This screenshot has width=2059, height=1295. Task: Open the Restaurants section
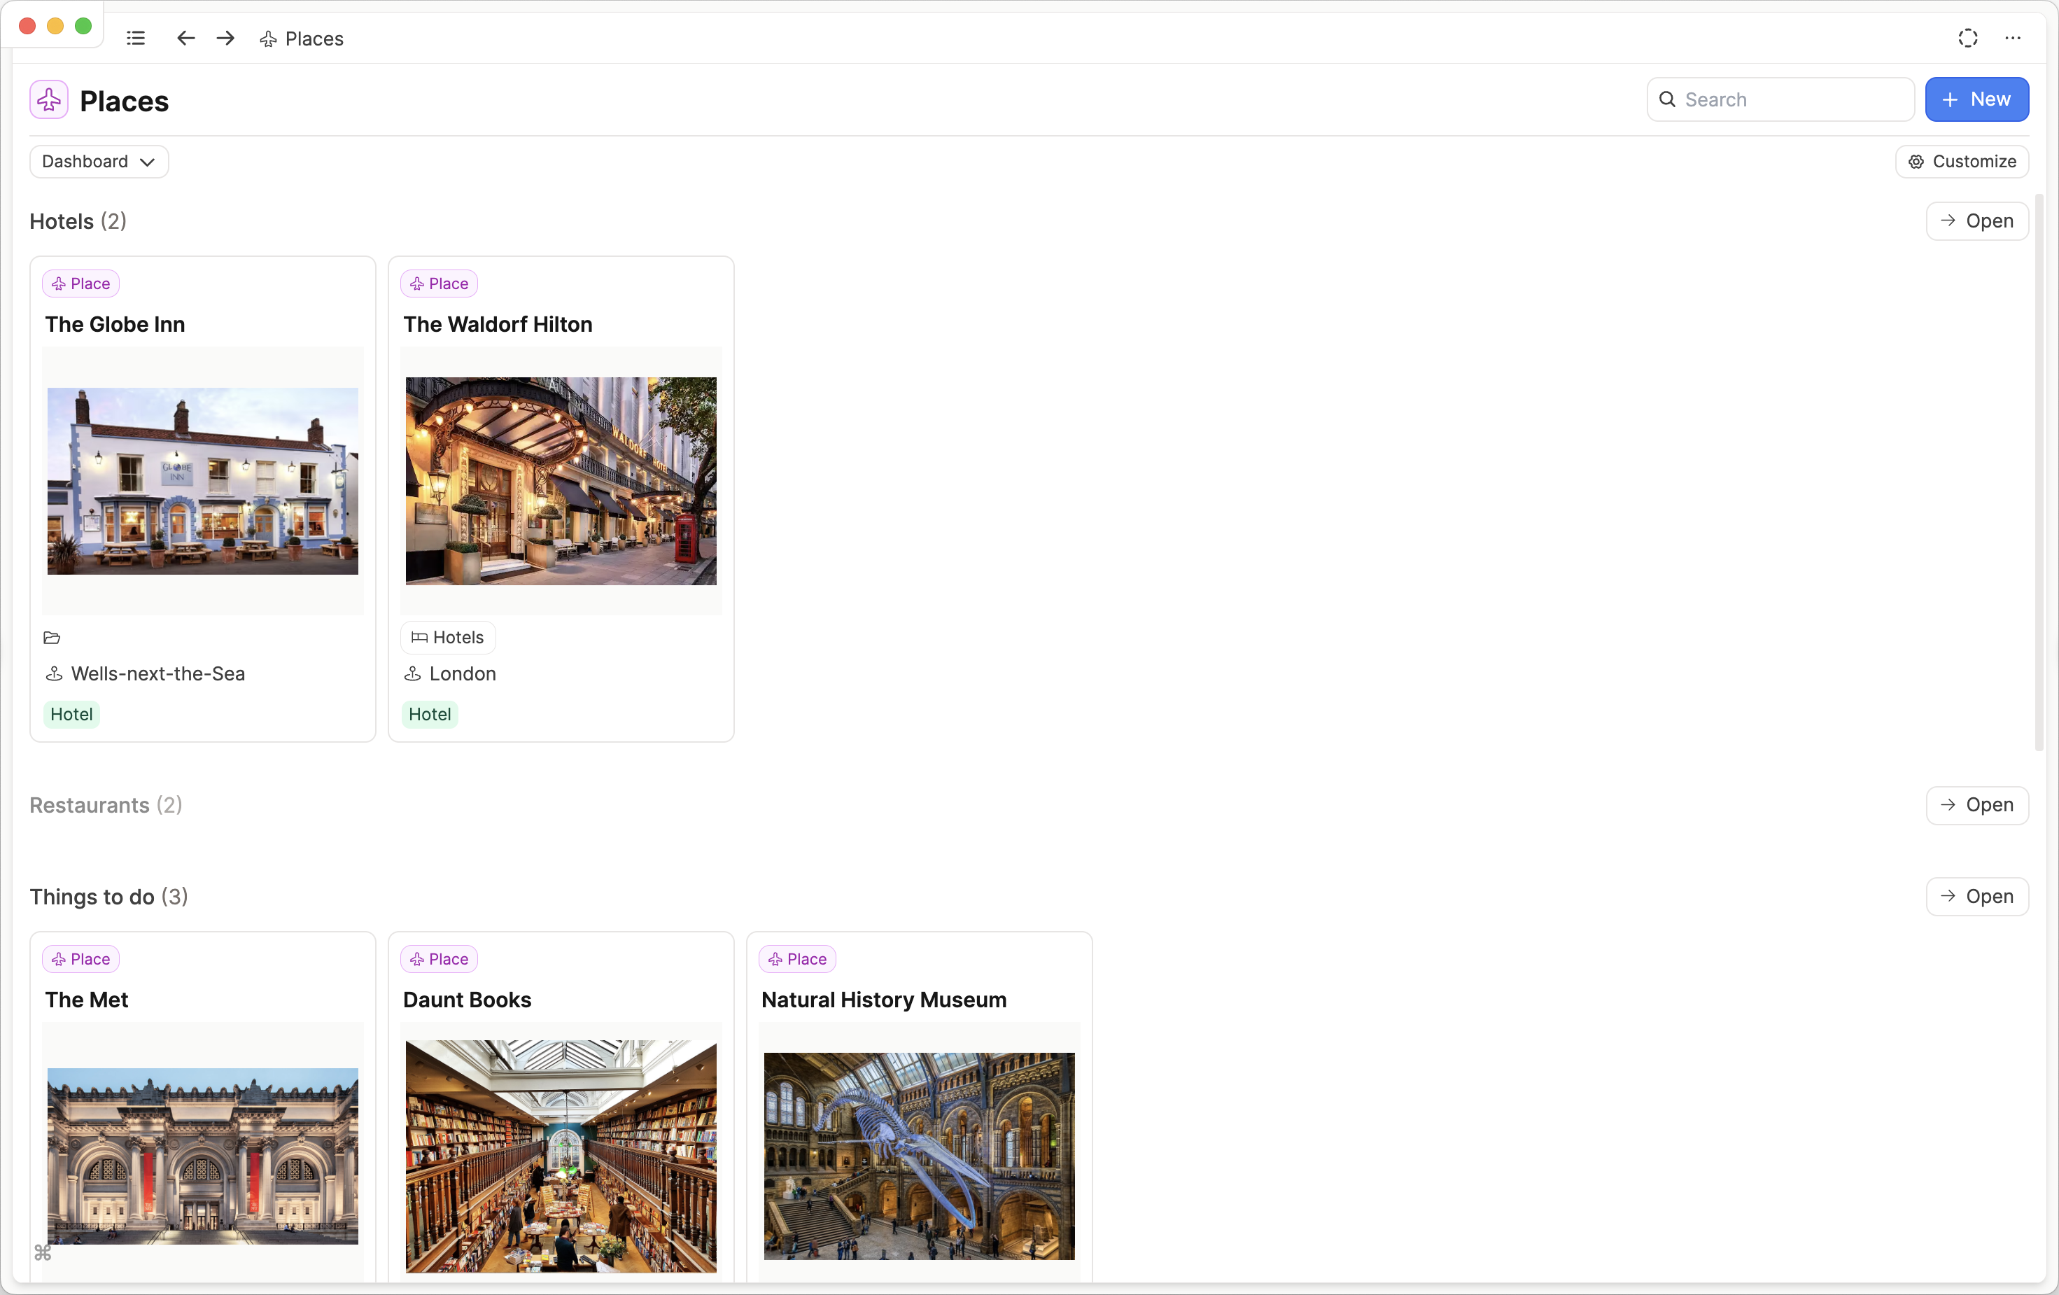point(1977,806)
